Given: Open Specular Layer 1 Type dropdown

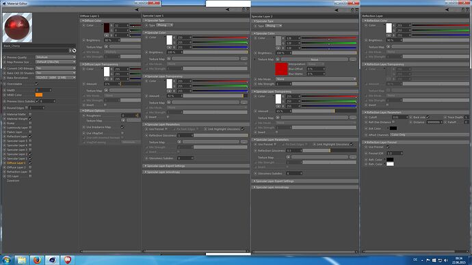Looking at the screenshot, I should [165, 25].
